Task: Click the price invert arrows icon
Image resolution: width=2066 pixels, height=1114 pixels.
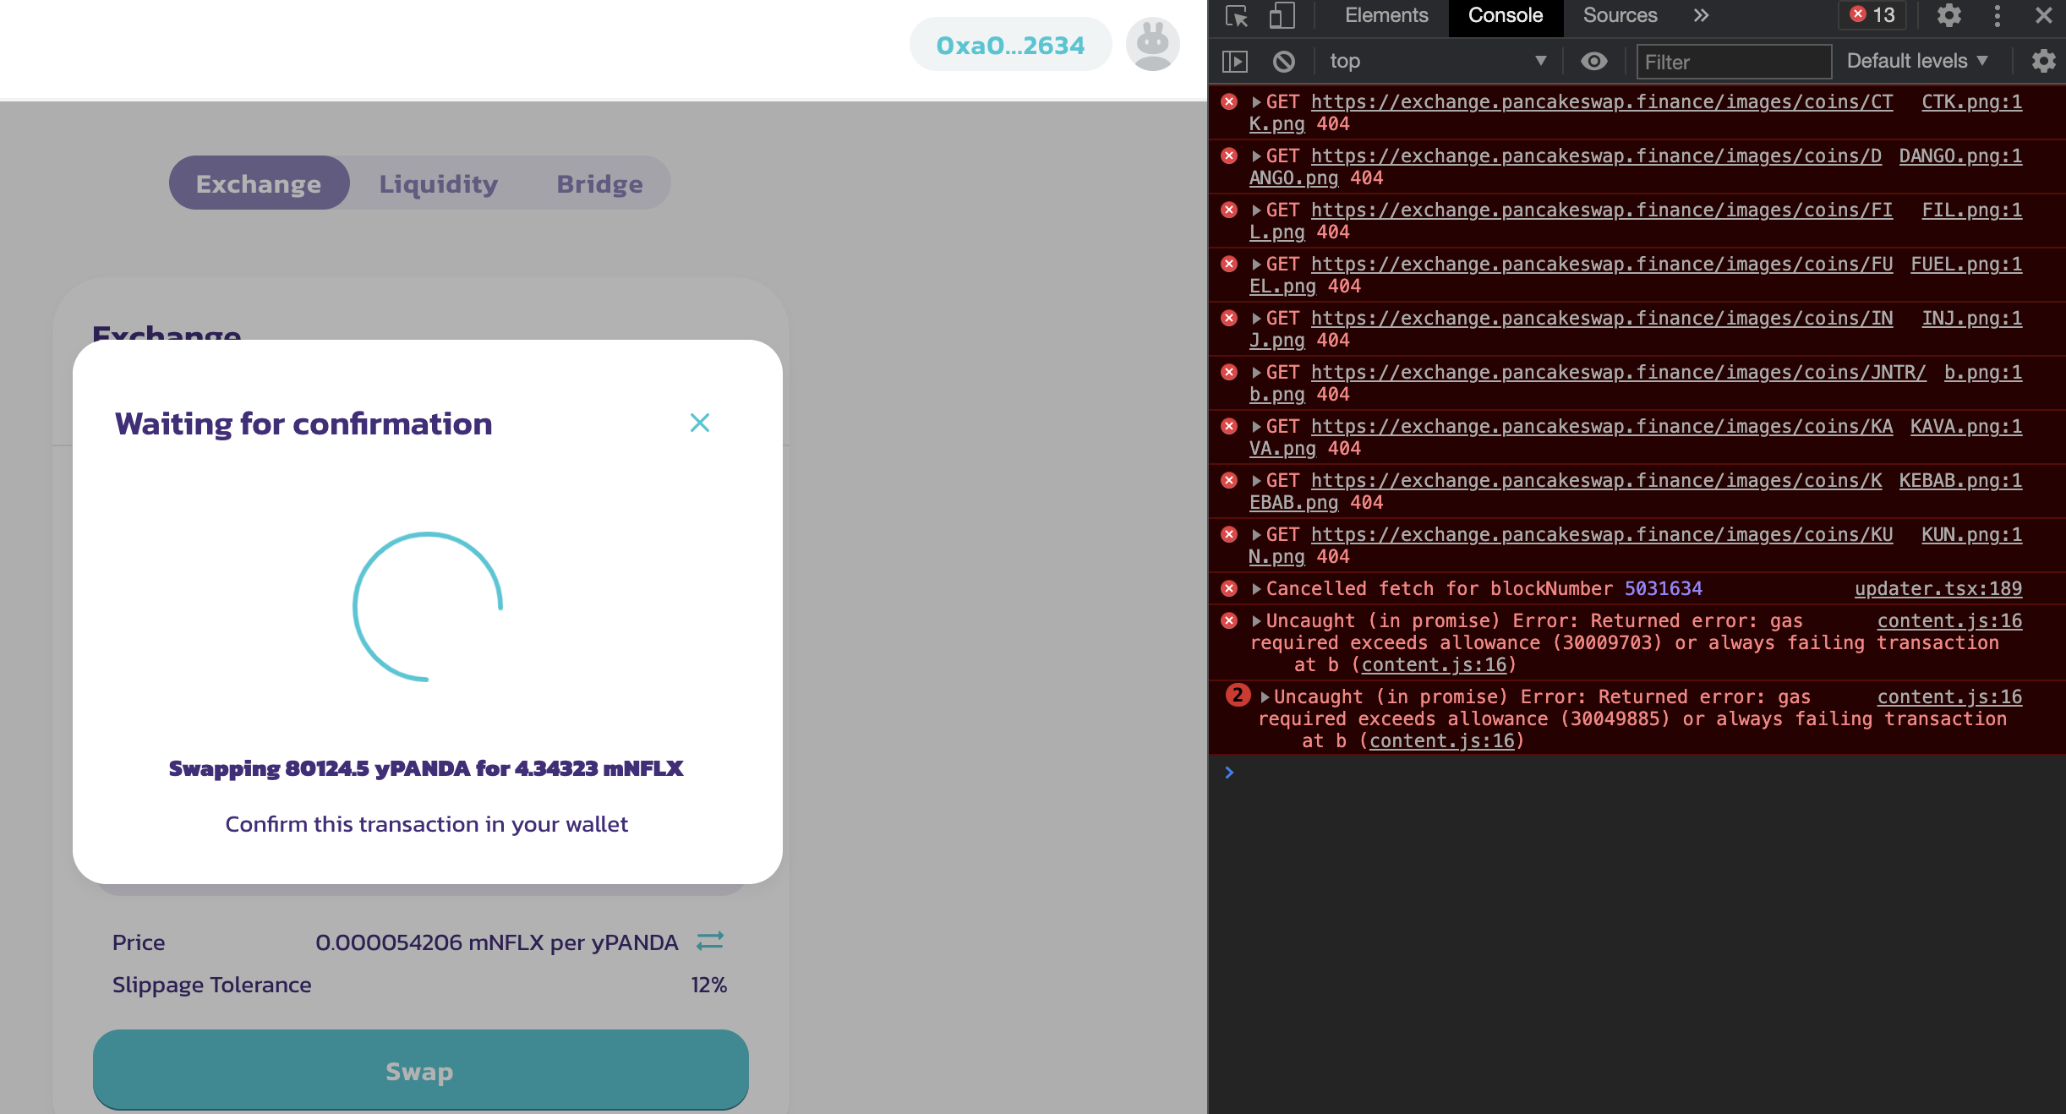Action: 709,942
